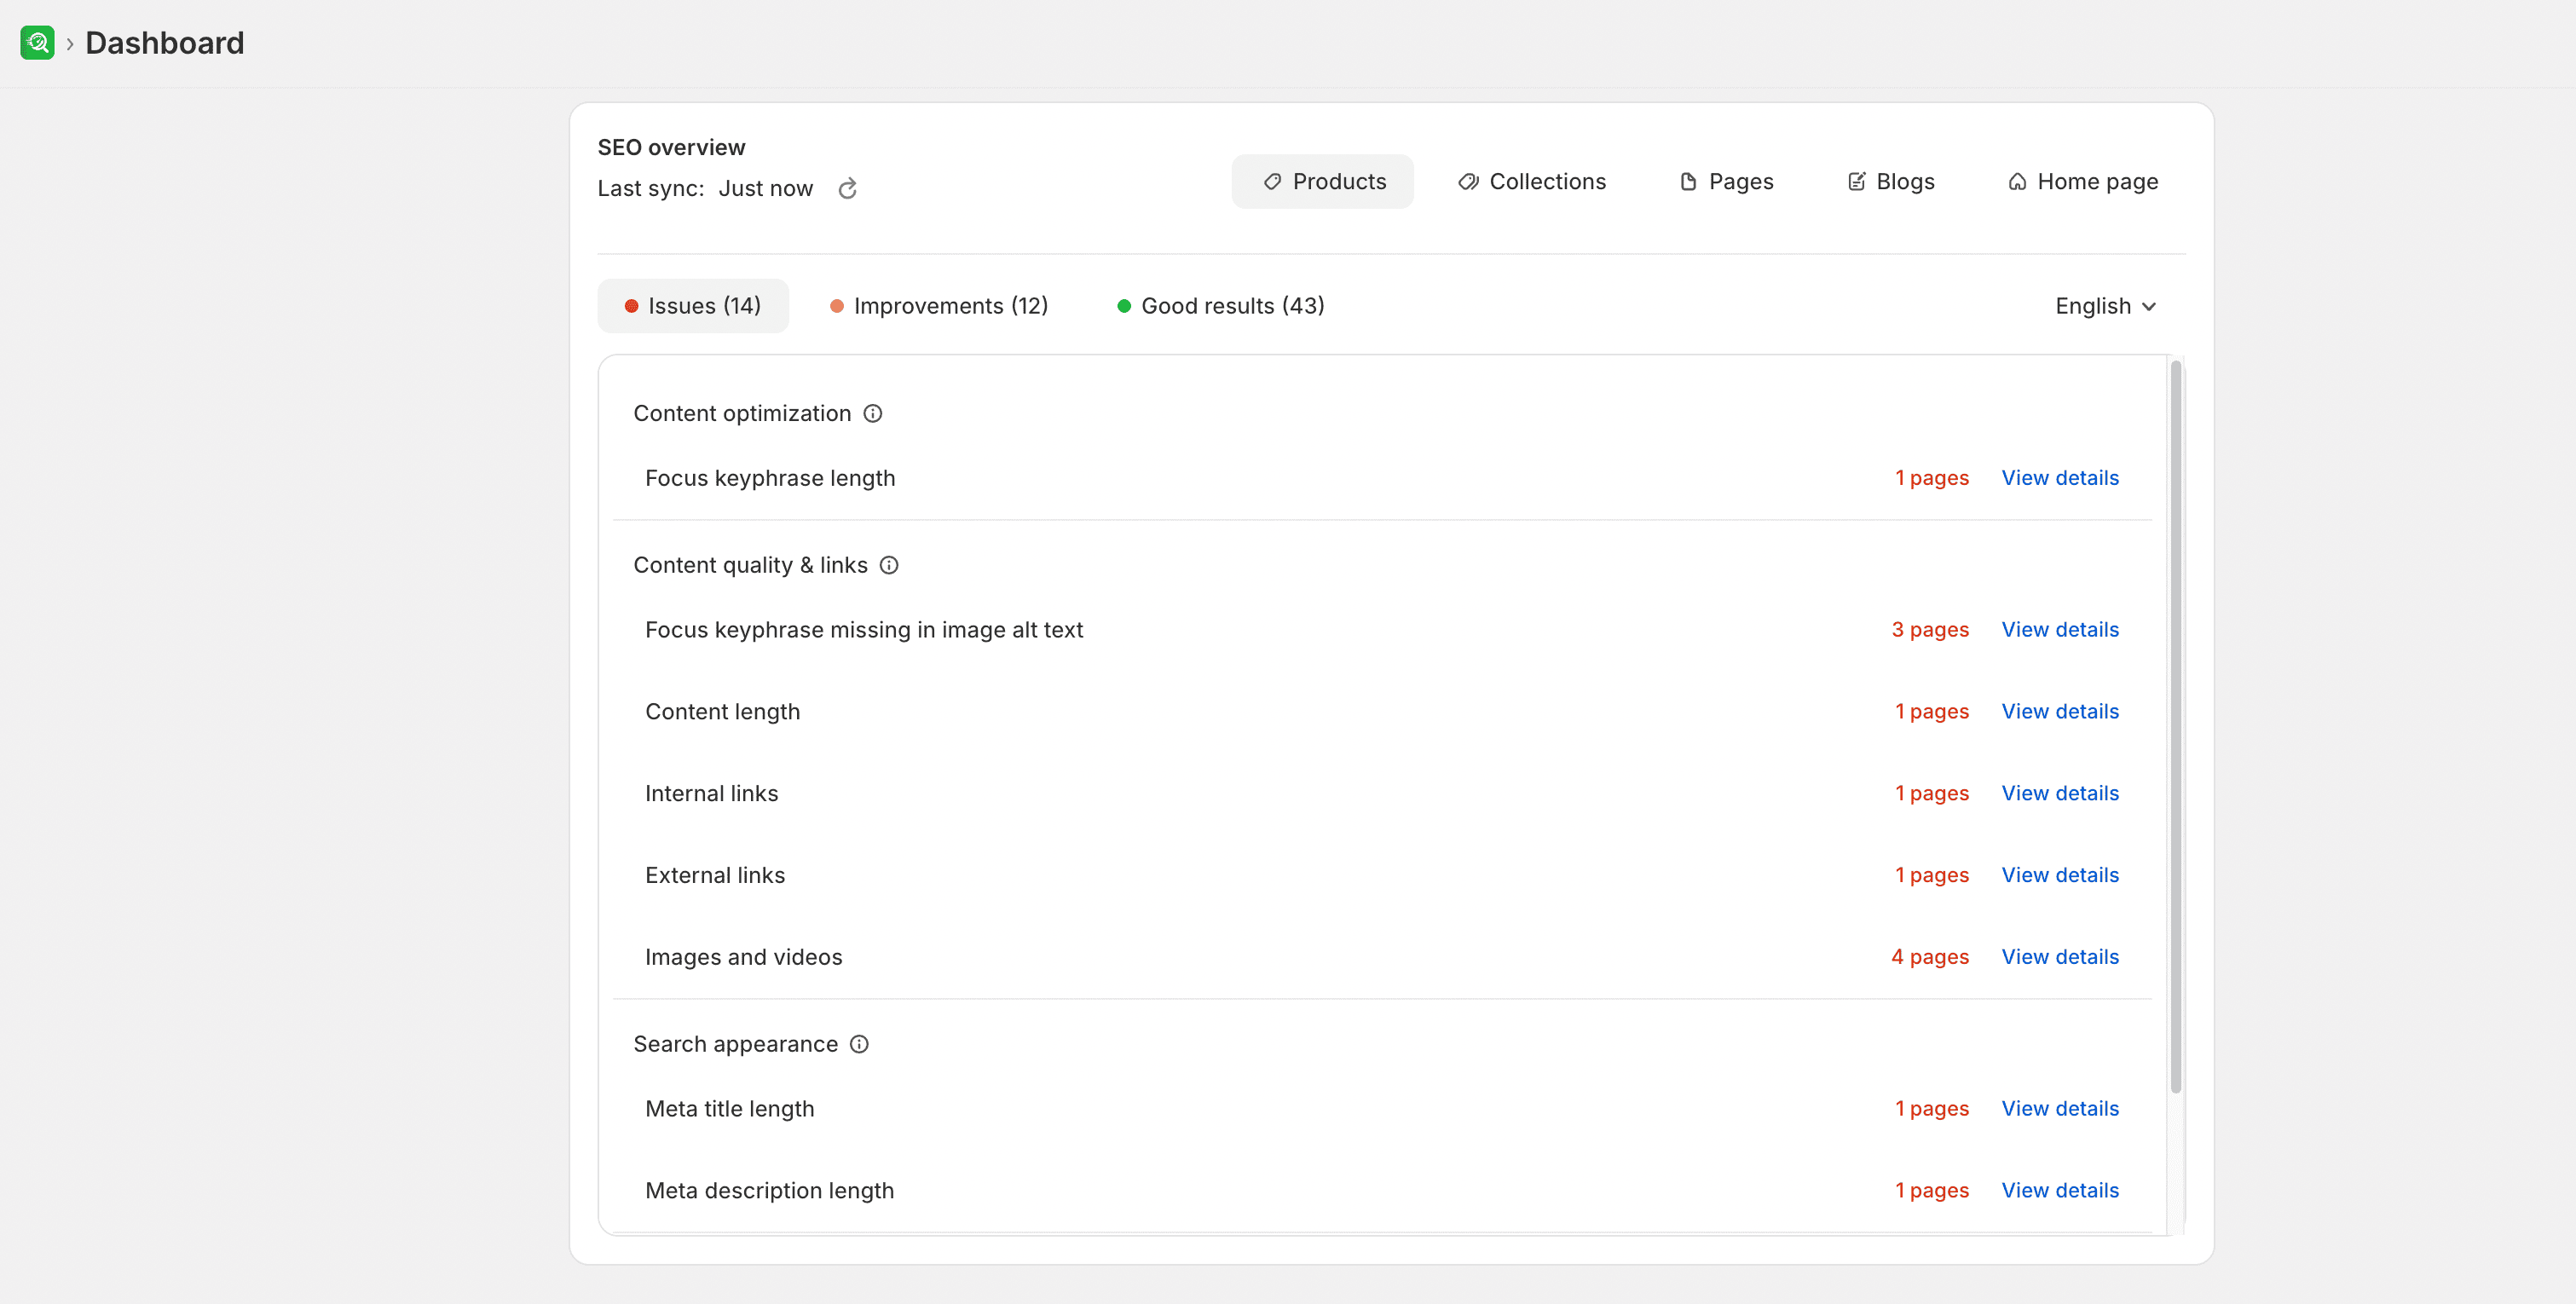This screenshot has height=1304, width=2576.
Task: Click the issues list vertical scrollbar
Action: [2176, 727]
